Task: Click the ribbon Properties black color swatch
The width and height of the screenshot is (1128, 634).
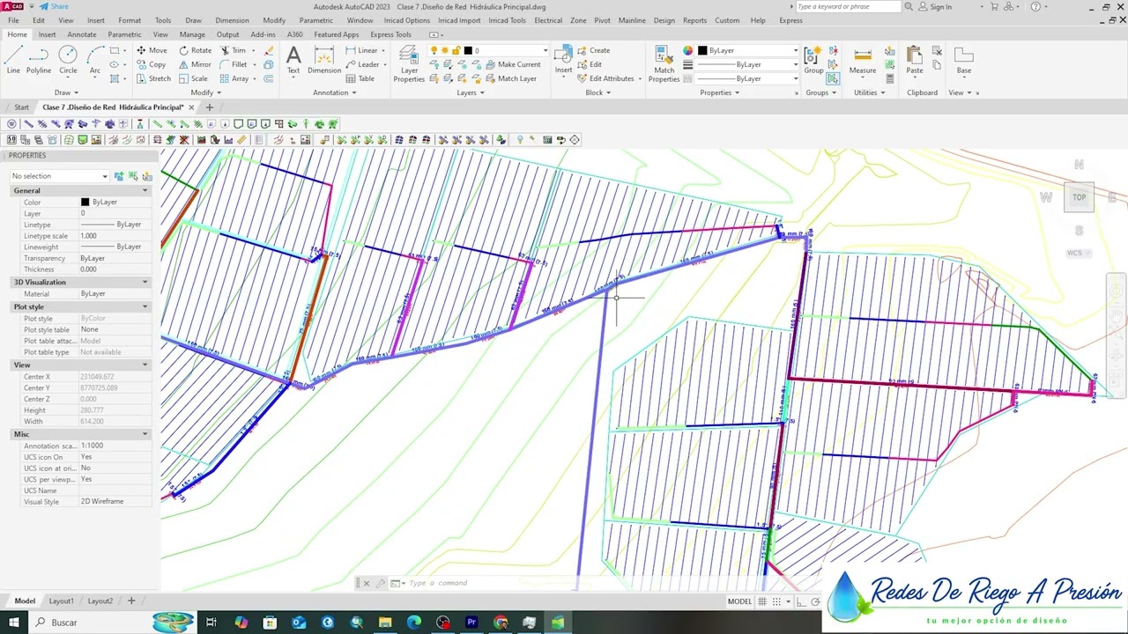Action: [x=702, y=50]
